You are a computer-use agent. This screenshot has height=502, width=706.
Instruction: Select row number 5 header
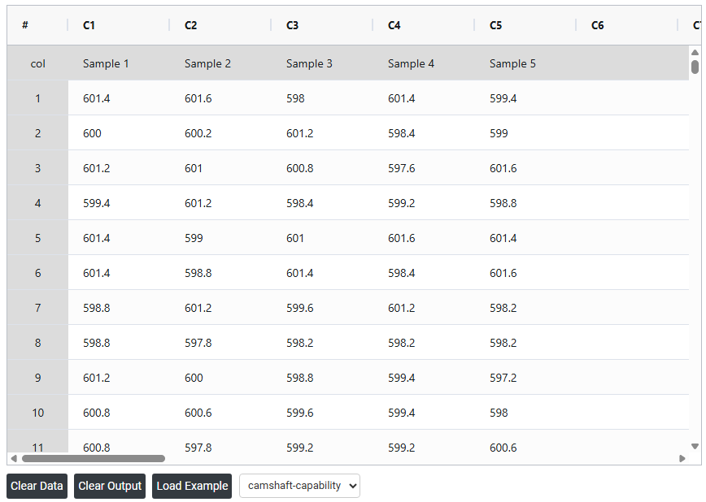point(37,238)
